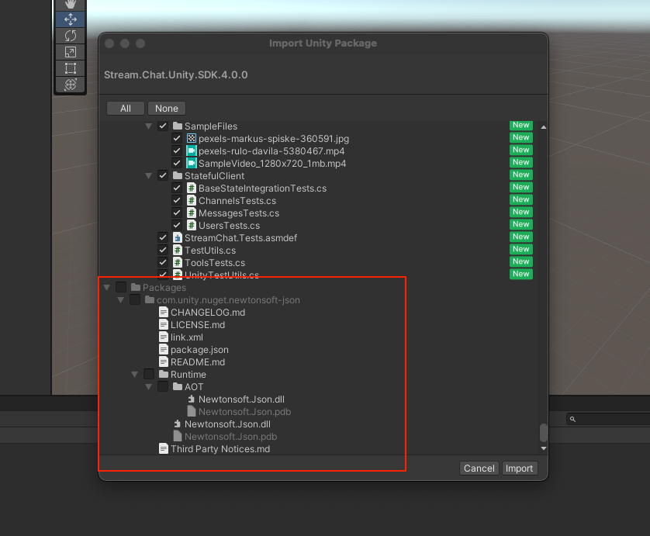The image size is (650, 536).
Task: Uncheck ToolsTests.cs checkbox
Action: (x=163, y=263)
